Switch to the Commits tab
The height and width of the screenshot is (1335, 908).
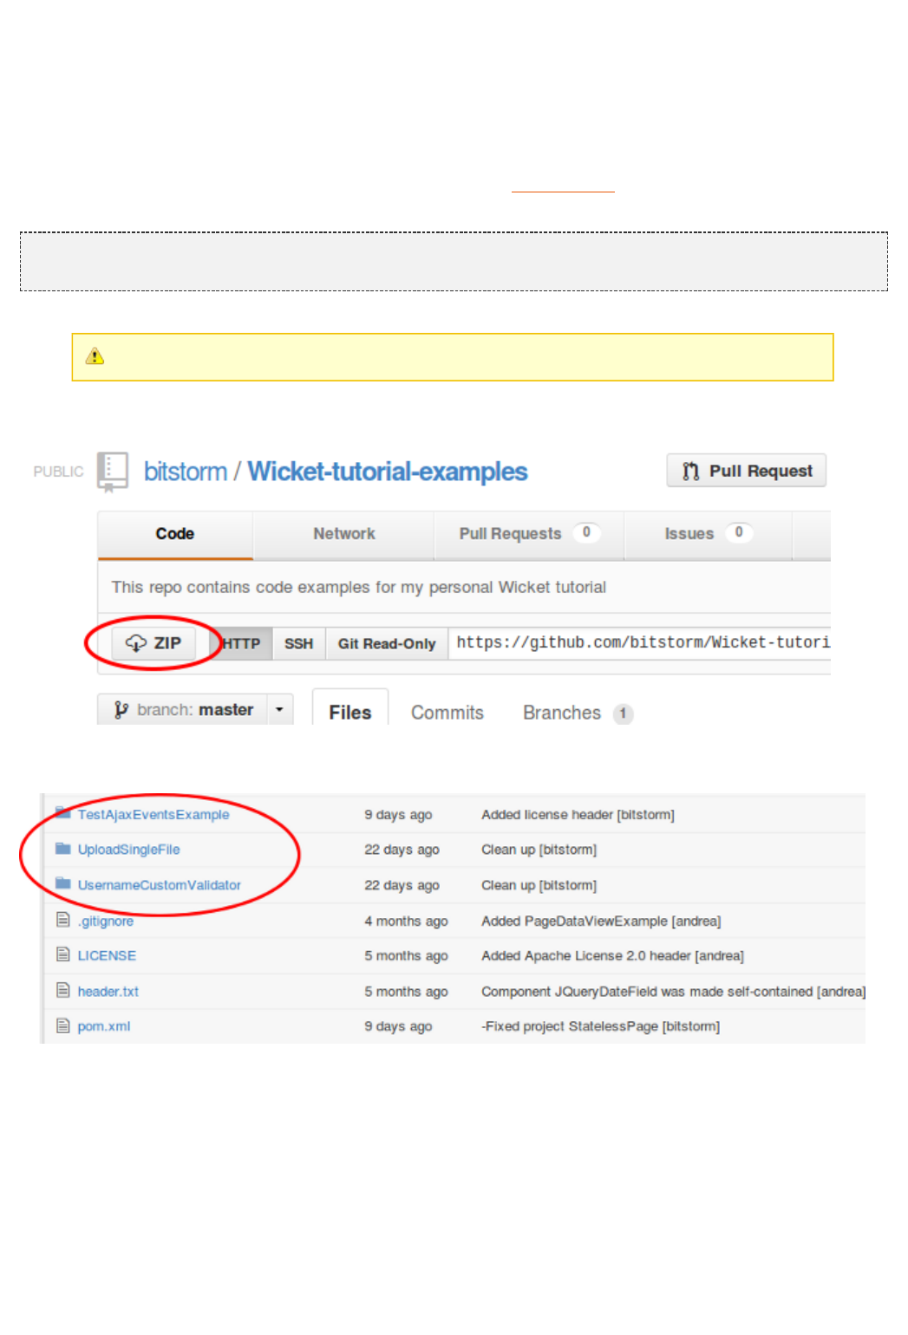pos(447,713)
